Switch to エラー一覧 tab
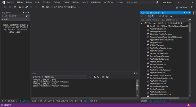The width and height of the screenshot is (196, 107). pos(78,101)
